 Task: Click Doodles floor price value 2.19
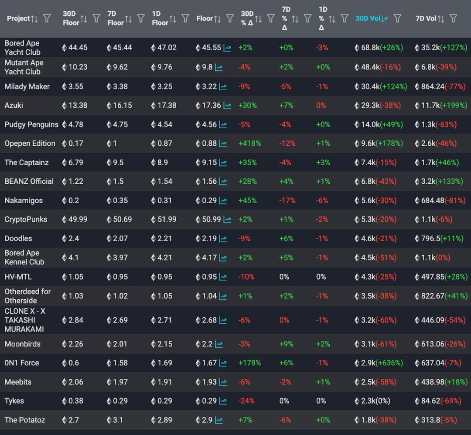[x=209, y=239]
